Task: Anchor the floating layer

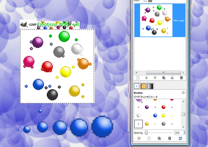Action: click(172, 78)
